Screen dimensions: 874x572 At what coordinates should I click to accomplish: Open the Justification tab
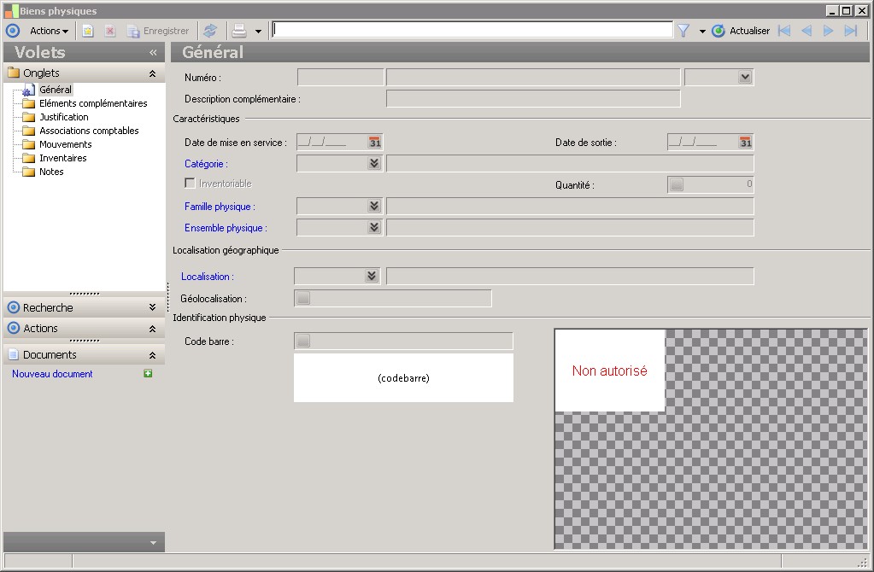[x=63, y=117]
